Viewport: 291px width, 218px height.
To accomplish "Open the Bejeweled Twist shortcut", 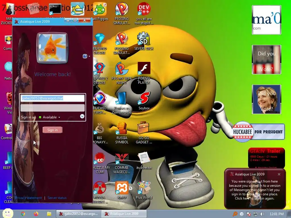I will click(100, 103).
